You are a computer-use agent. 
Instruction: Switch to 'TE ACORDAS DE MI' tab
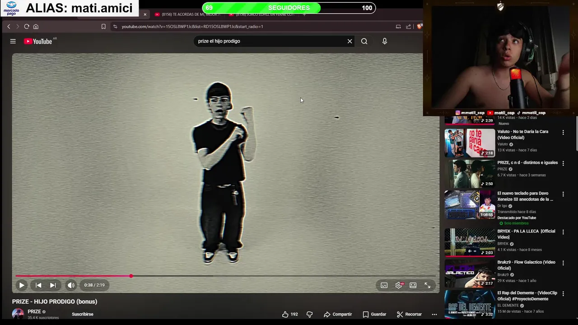(x=187, y=14)
